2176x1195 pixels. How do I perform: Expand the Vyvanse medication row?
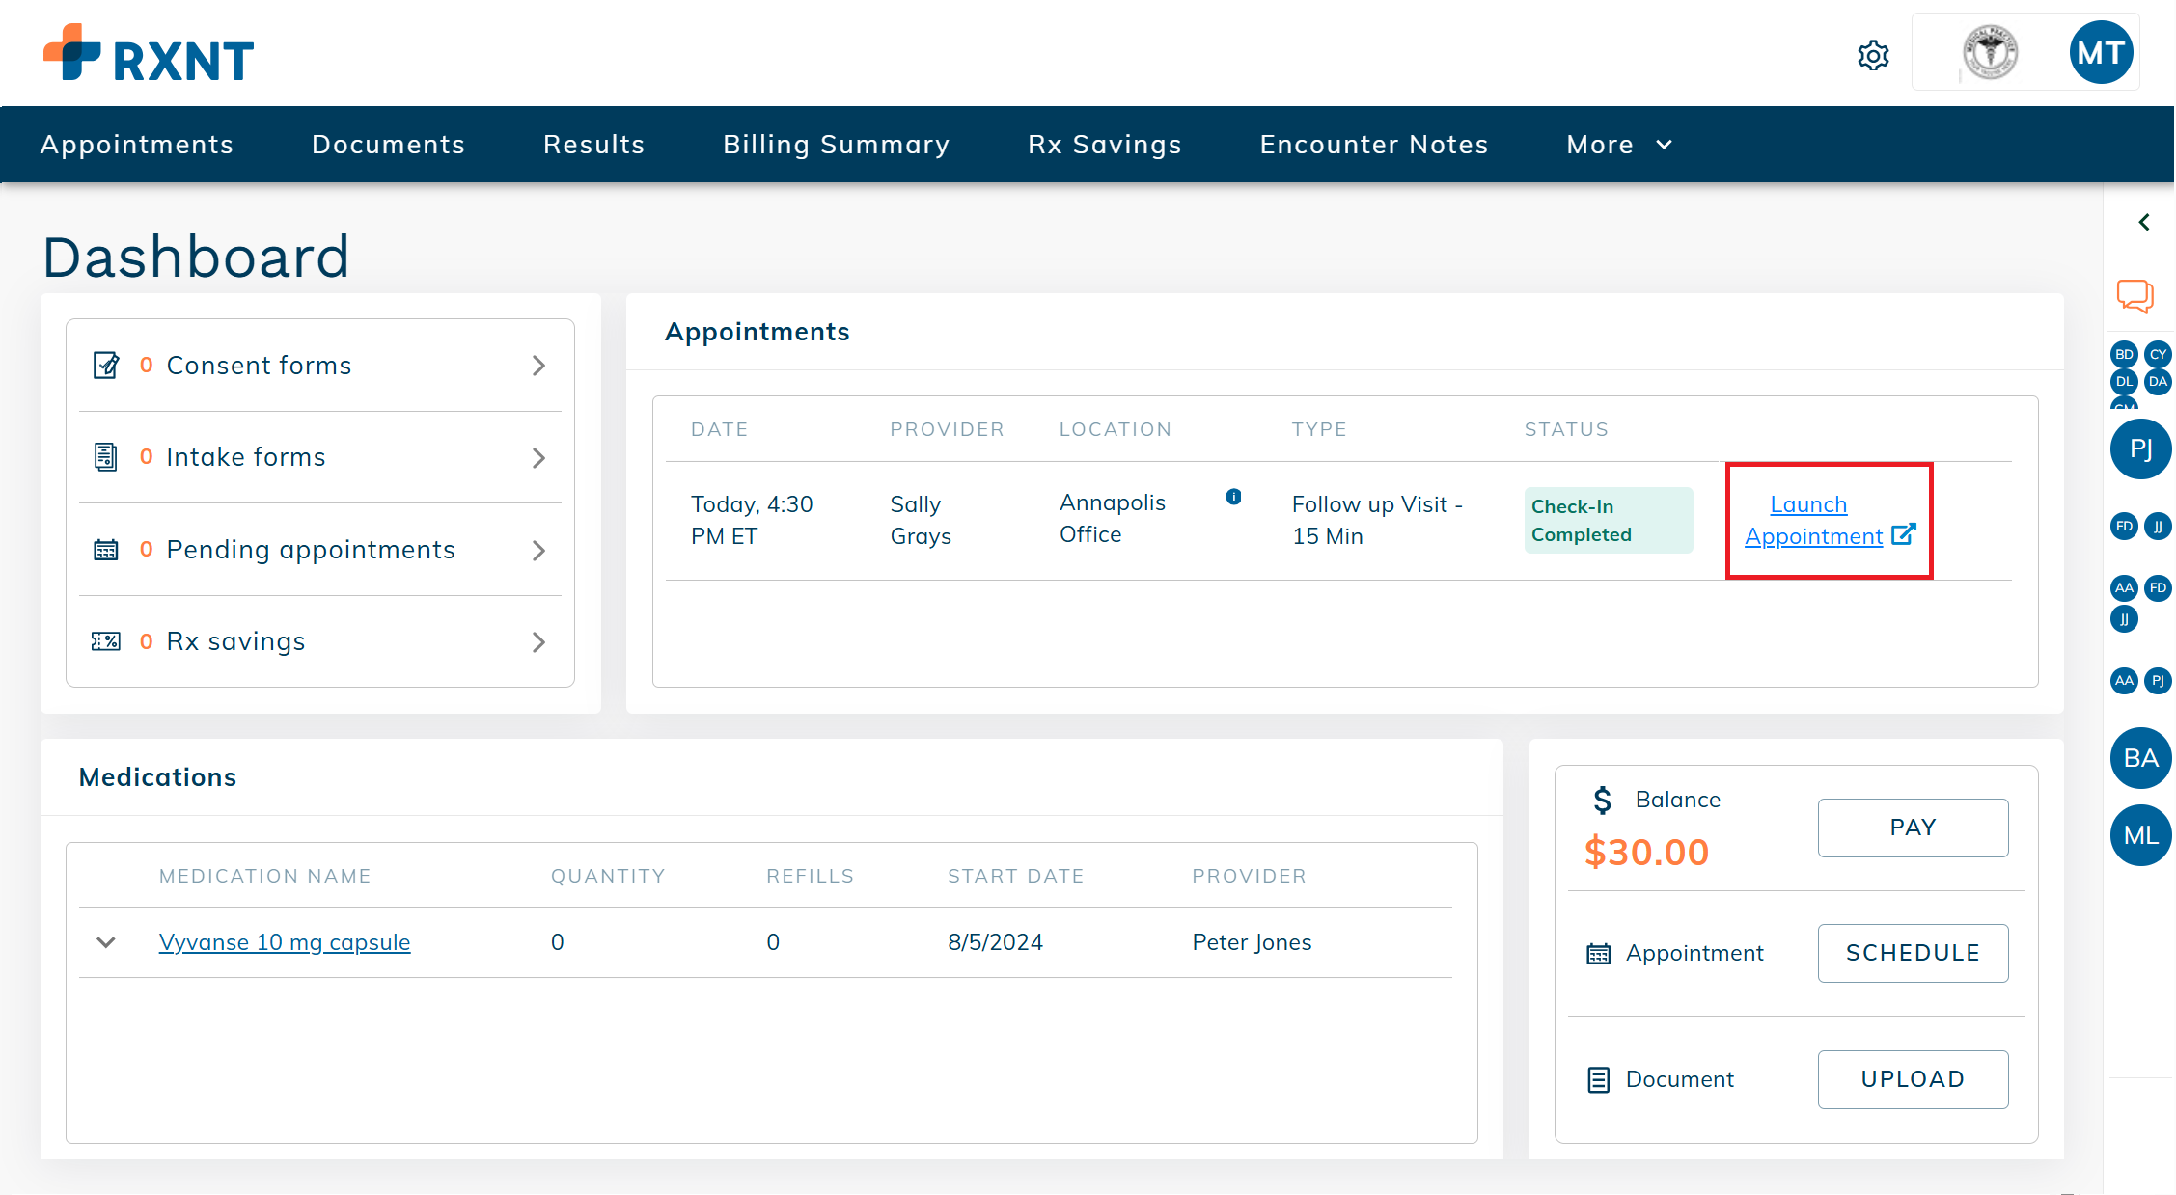tap(106, 942)
